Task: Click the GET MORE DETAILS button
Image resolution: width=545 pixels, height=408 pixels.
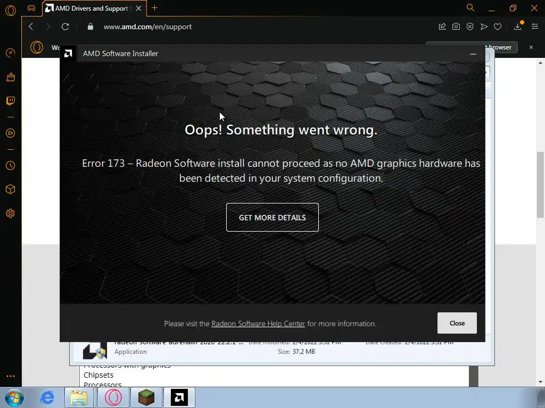Action: pos(272,217)
